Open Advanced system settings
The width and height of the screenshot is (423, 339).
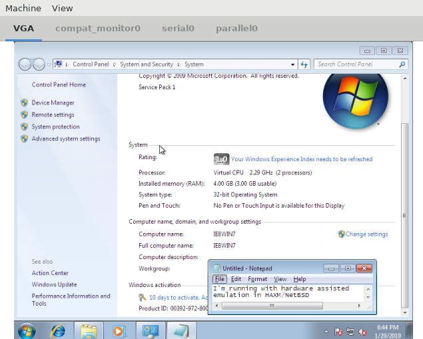click(66, 139)
